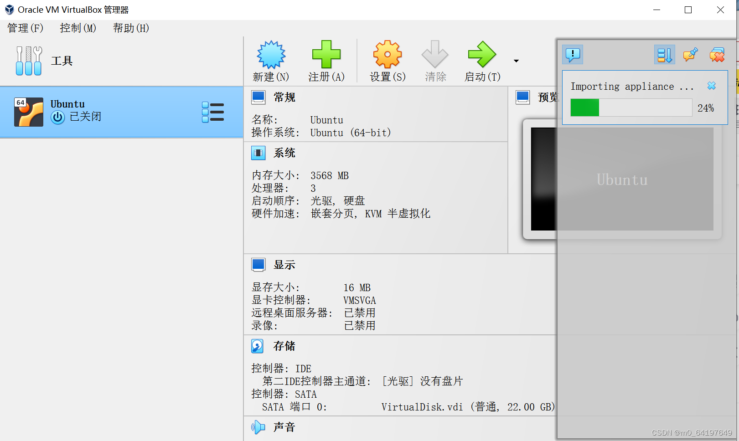739x441 pixels.
Task: Open the Ubuntu machine menu list icon
Action: click(x=213, y=112)
